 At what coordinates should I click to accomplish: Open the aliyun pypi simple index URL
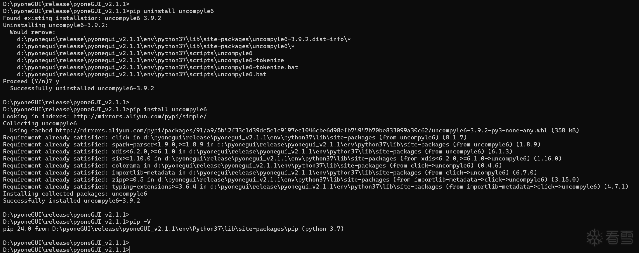140,117
